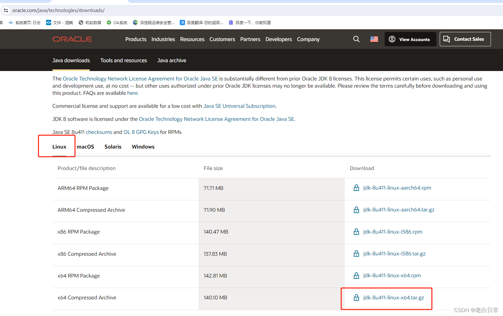Switch to the Windows tab
The image size is (503, 316).
pyautogui.click(x=143, y=147)
